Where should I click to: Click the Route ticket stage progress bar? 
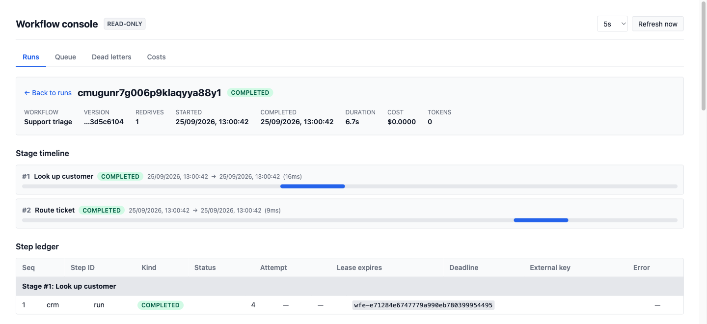click(350, 220)
